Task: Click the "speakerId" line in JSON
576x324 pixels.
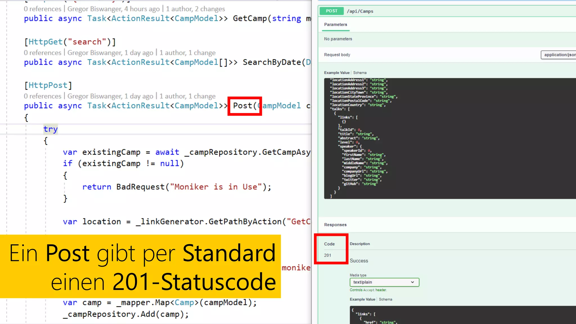Action: [x=357, y=151]
